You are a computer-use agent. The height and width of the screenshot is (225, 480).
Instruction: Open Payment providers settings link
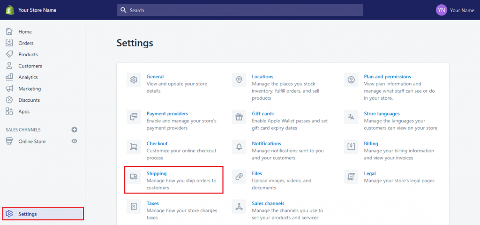click(x=167, y=113)
